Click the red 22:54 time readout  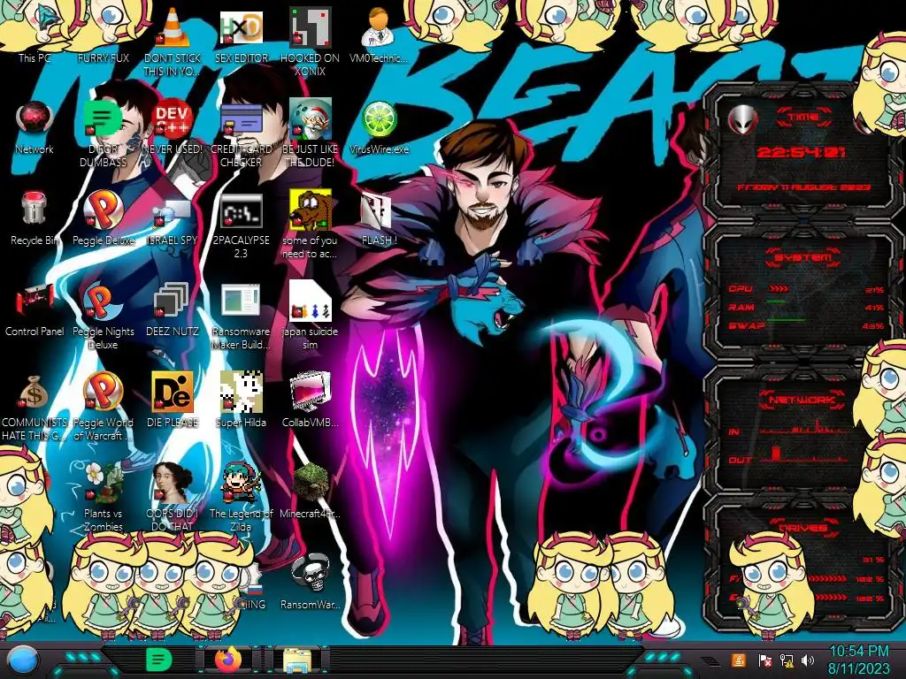pos(801,152)
